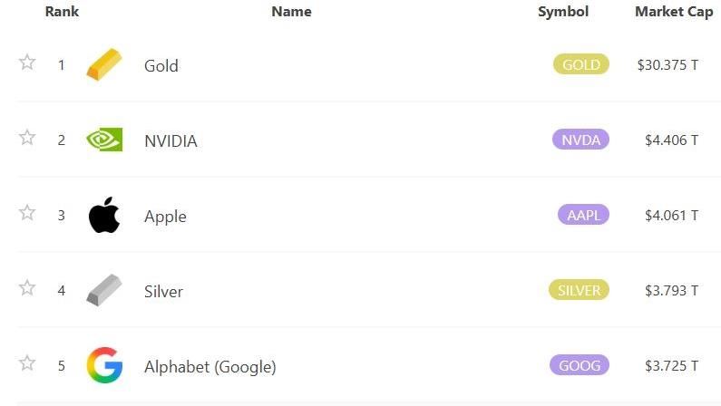
Task: Favorite Gold with the star toggle
Action: pyautogui.click(x=27, y=63)
